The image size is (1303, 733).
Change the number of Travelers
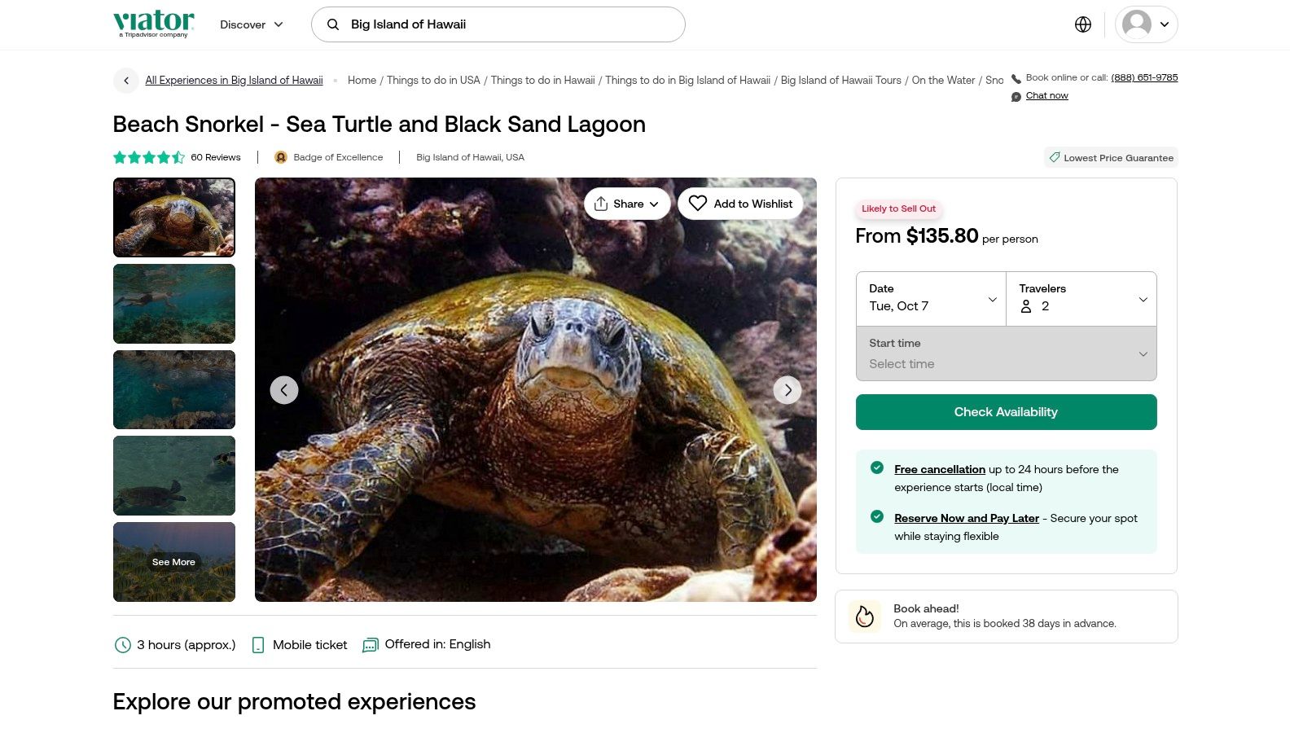click(x=1081, y=299)
